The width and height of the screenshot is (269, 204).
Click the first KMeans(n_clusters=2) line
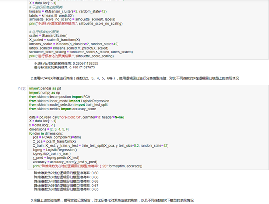coord(68,11)
